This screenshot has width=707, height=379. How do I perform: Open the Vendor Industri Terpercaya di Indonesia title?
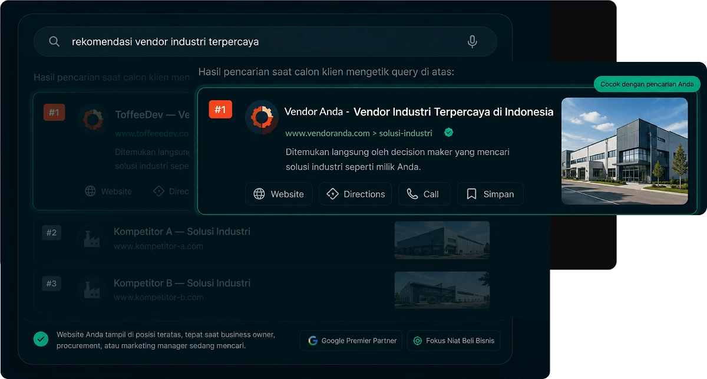(453, 111)
